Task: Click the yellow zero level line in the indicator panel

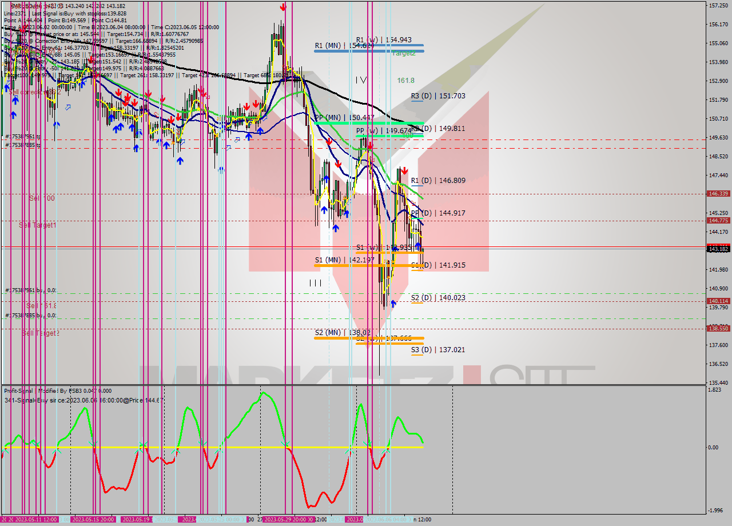Action: coord(229,448)
